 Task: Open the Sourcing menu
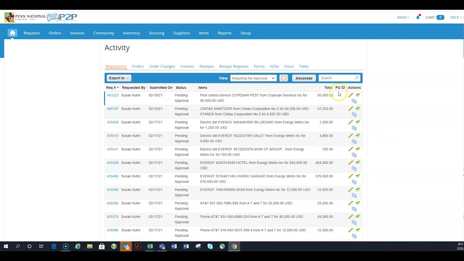[x=157, y=33]
